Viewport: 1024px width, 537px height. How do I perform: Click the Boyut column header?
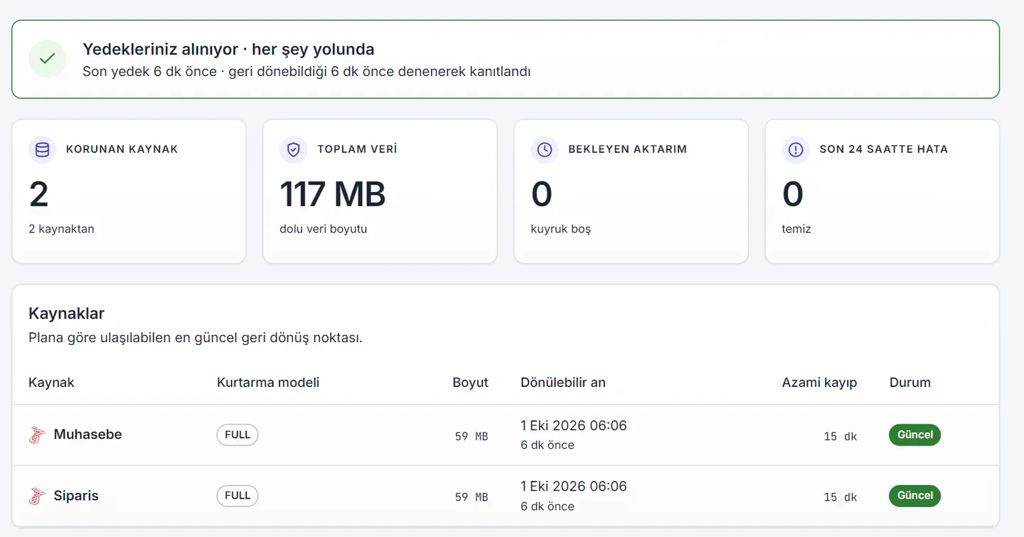pos(471,383)
